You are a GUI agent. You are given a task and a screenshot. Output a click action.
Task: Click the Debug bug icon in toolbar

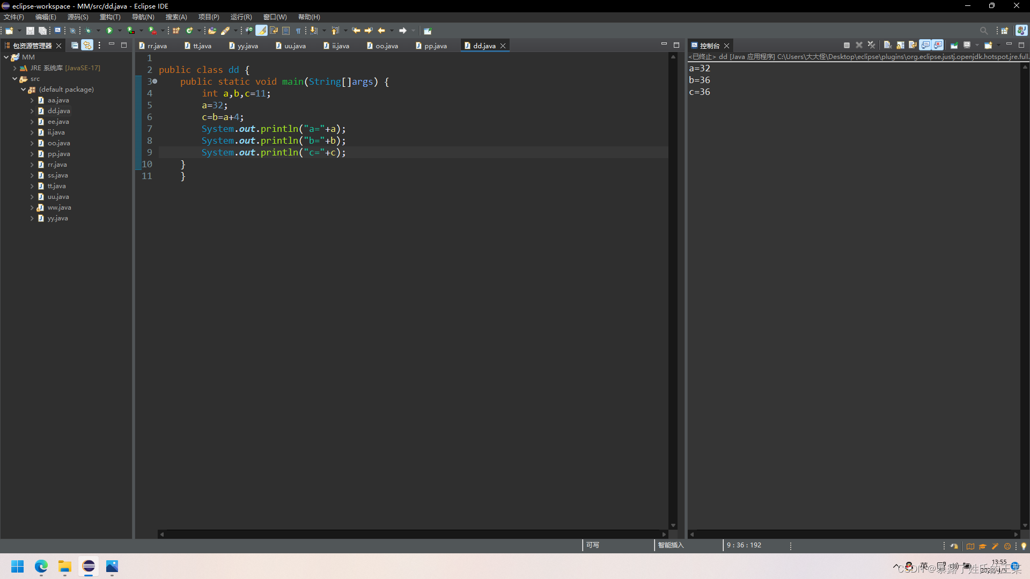click(89, 31)
